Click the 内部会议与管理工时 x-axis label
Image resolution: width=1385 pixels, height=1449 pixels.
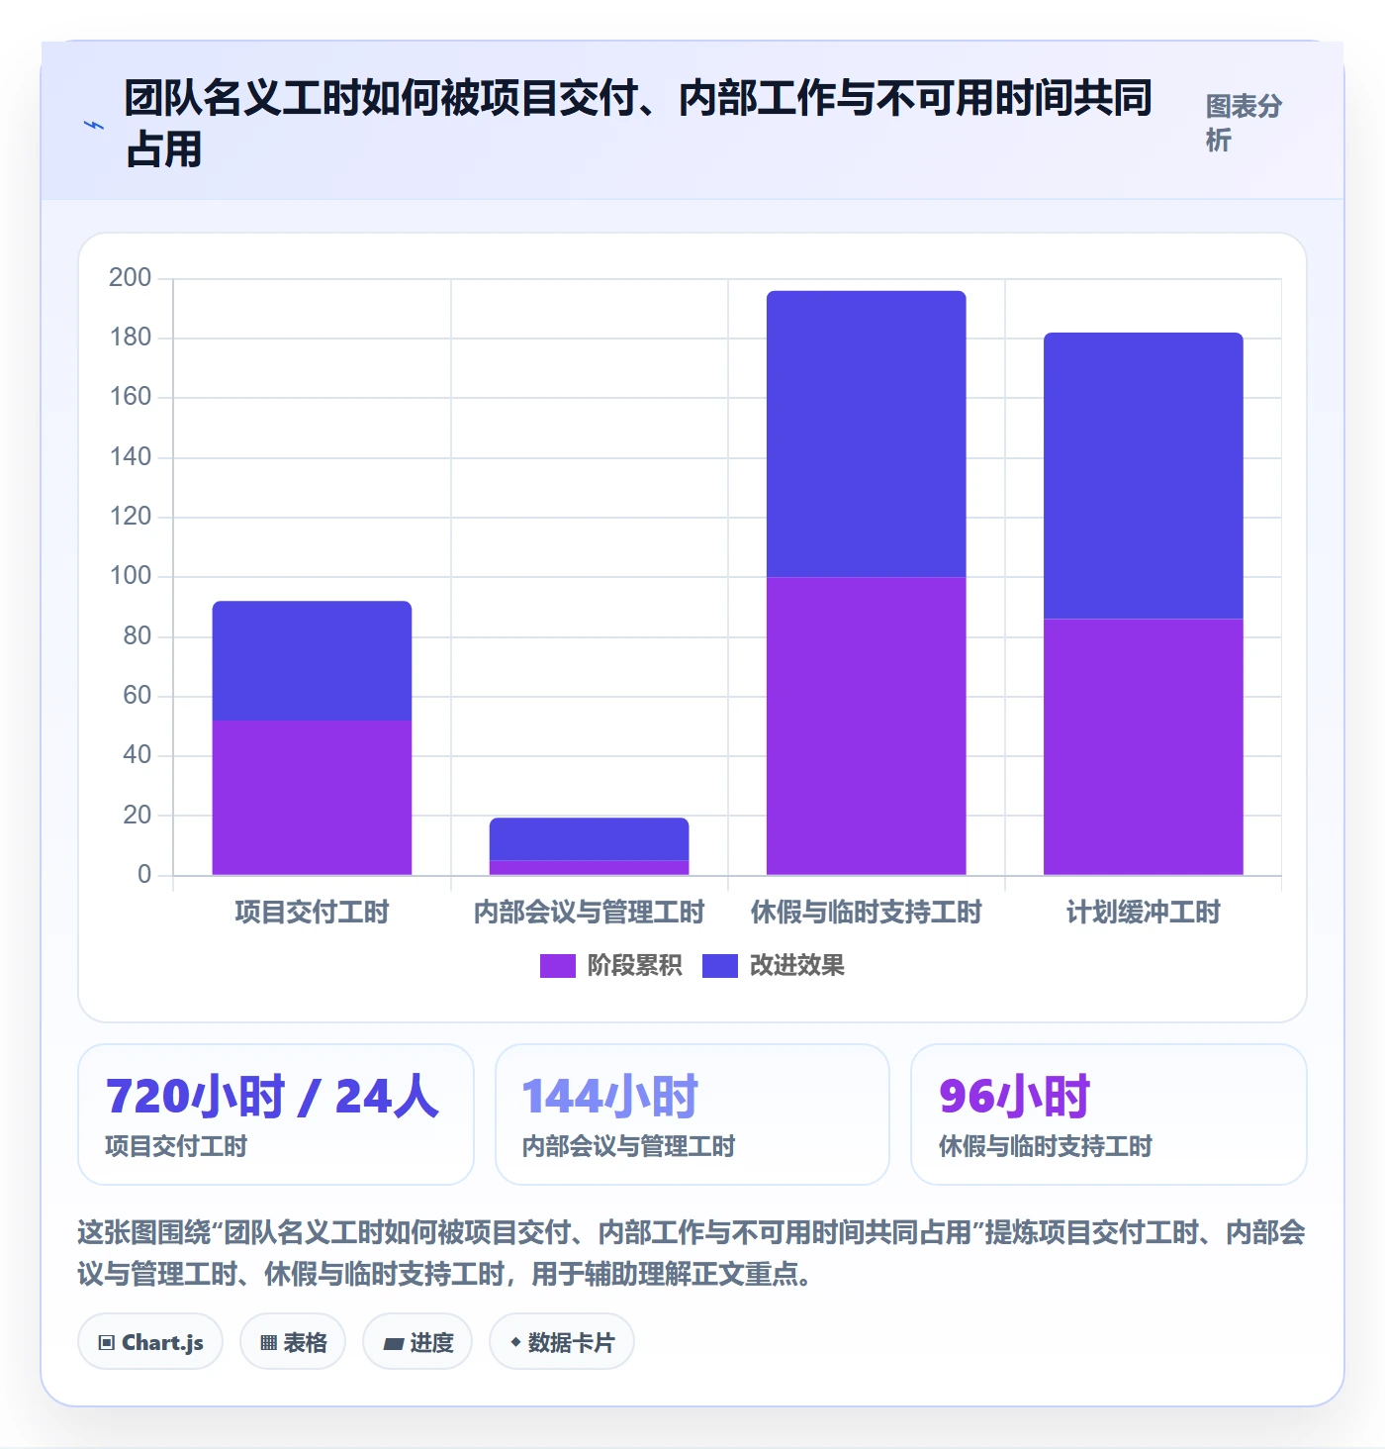coord(589,912)
